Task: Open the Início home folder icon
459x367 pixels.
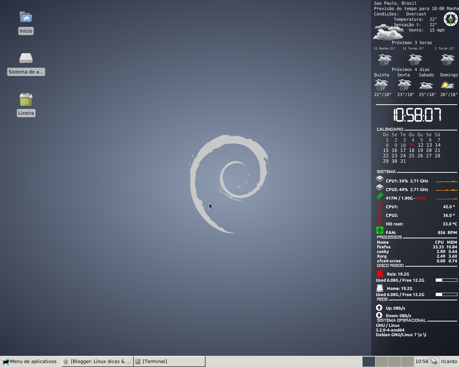Action: pyautogui.click(x=26, y=17)
